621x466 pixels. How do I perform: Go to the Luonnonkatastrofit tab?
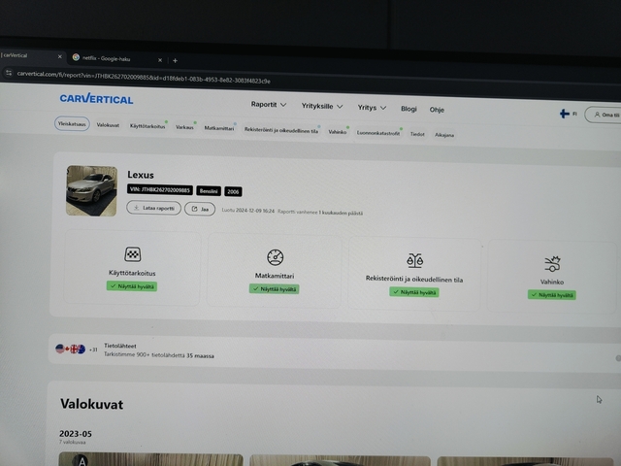(x=377, y=133)
